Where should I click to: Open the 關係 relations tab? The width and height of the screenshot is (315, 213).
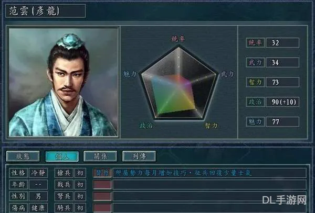[100, 156]
